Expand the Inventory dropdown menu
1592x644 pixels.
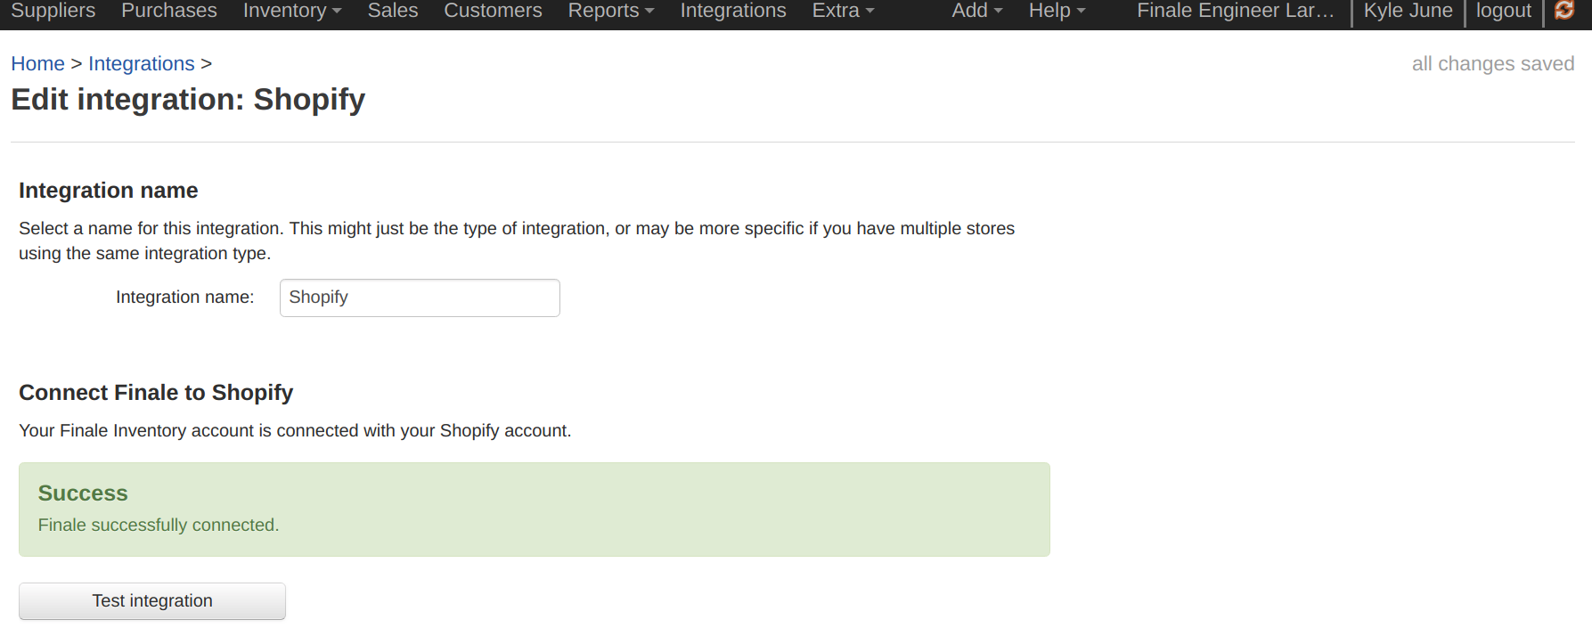(292, 11)
